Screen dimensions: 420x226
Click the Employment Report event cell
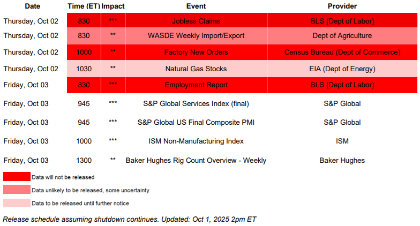click(196, 85)
